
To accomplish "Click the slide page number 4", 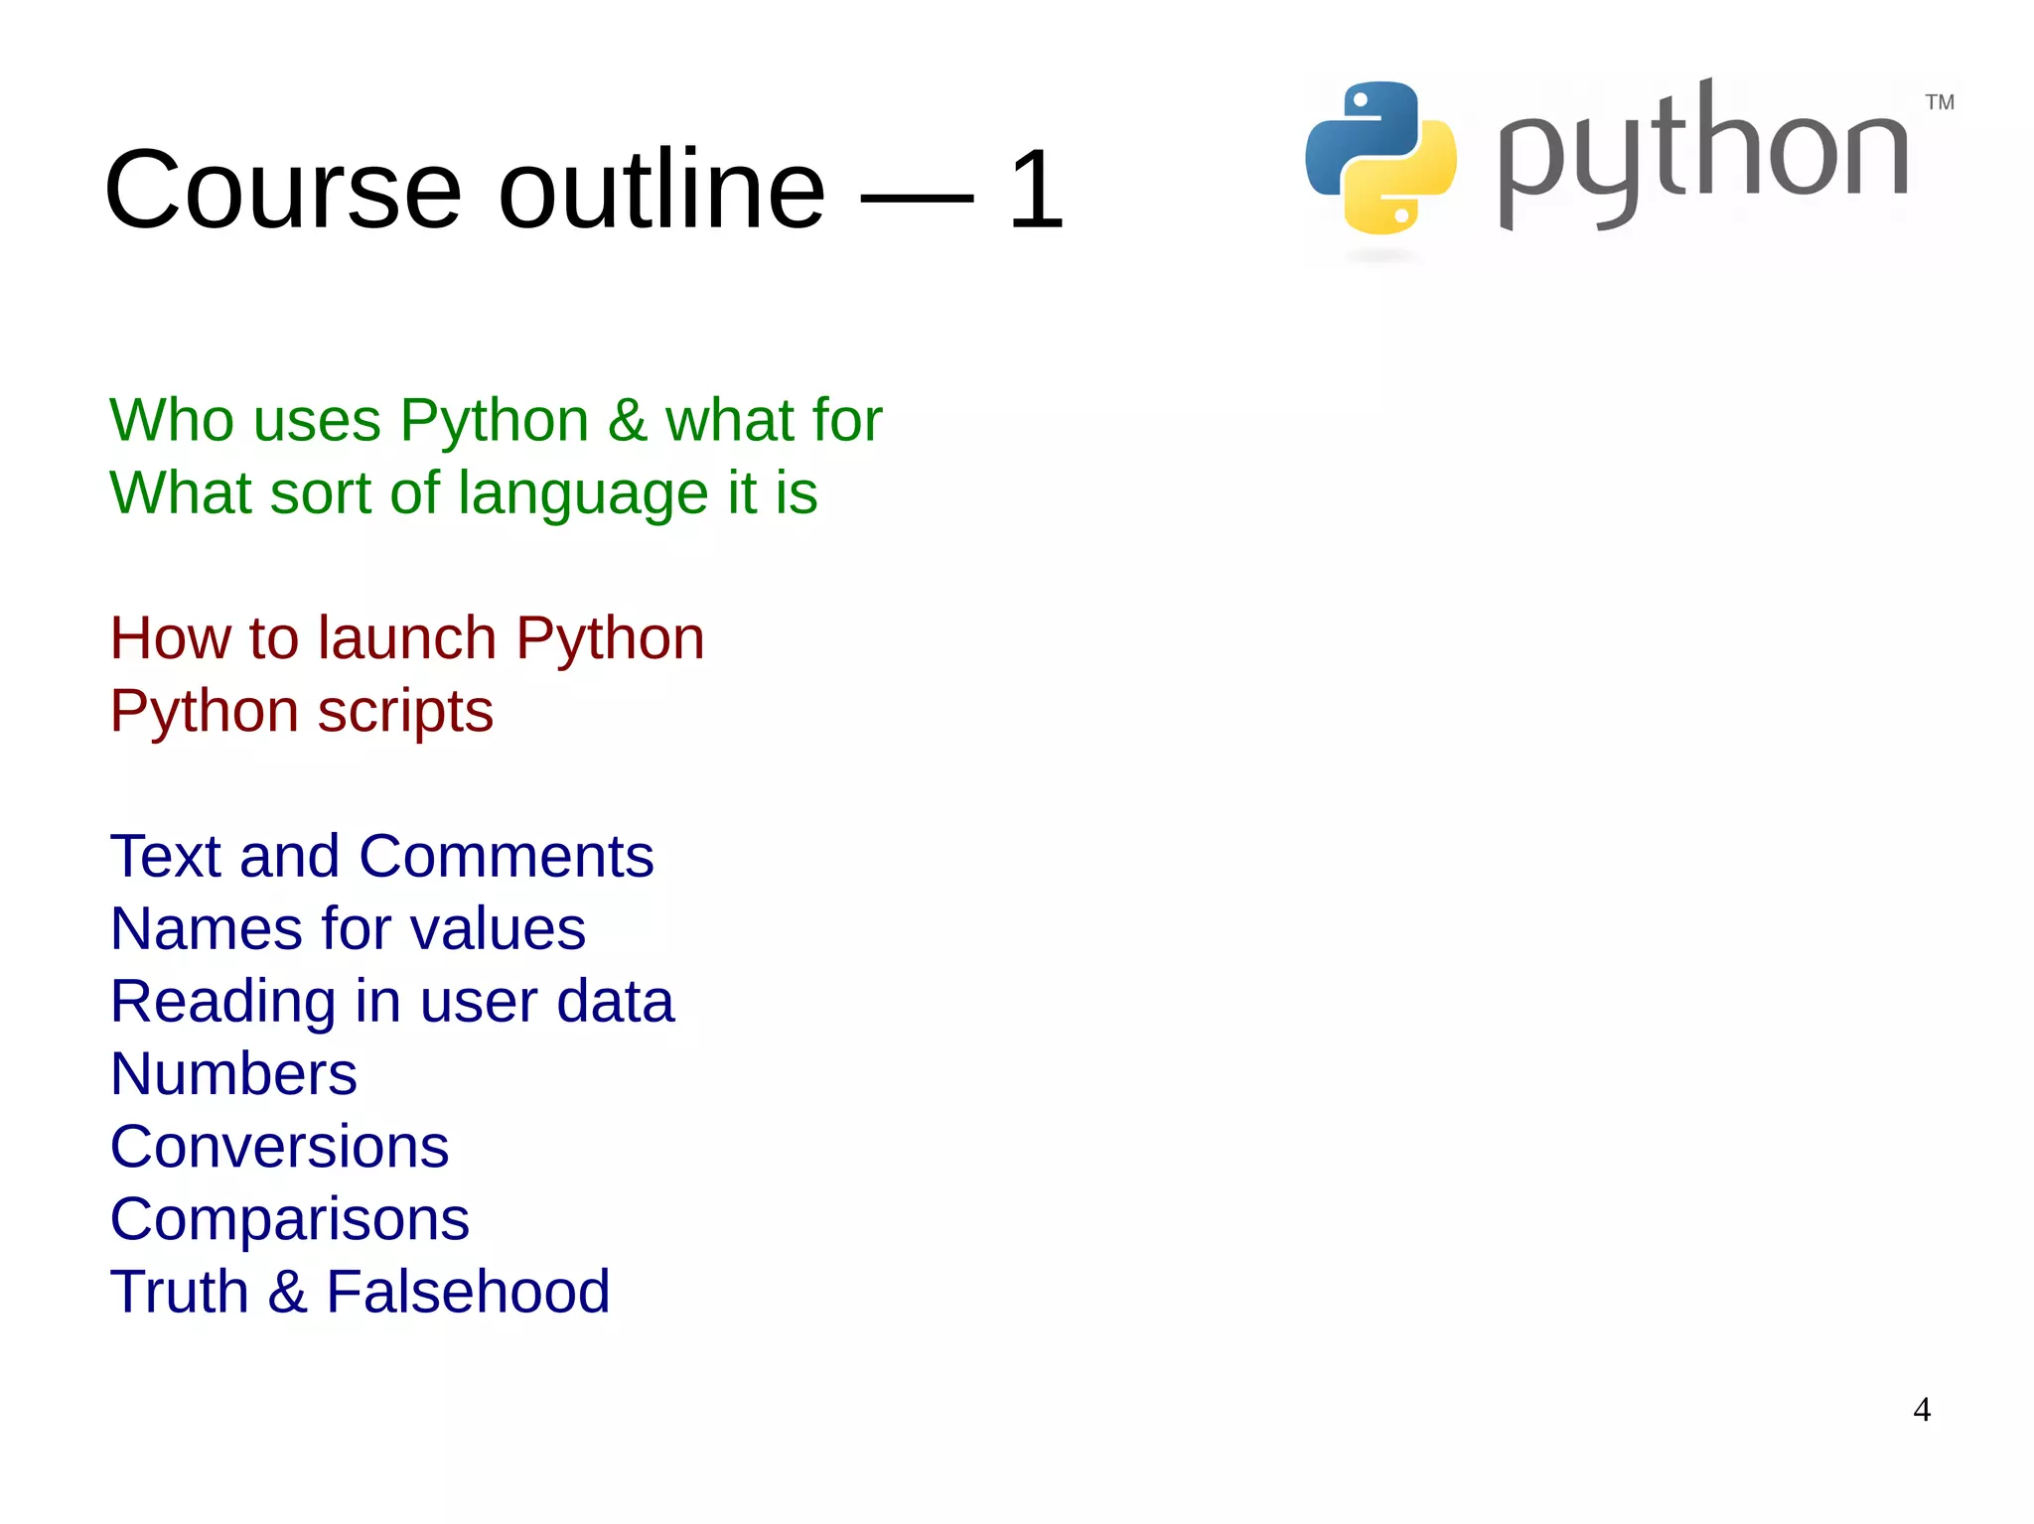I will click(x=1922, y=1410).
